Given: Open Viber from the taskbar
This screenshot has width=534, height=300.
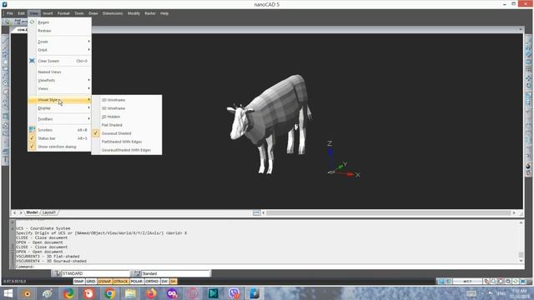Looking at the screenshot, I should [234, 293].
